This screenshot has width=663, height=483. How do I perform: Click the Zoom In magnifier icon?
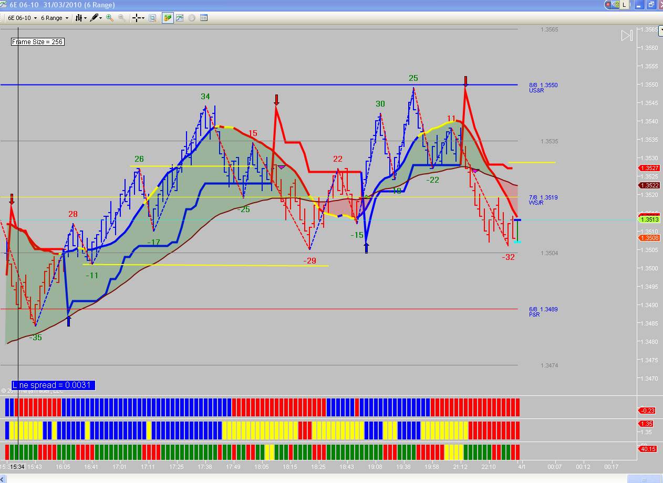(x=110, y=18)
